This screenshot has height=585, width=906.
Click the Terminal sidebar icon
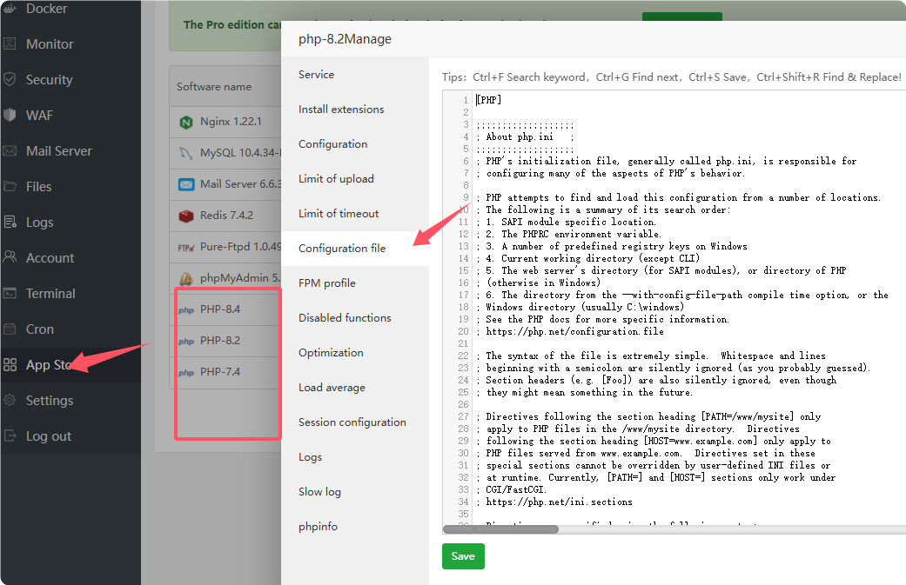coord(10,293)
